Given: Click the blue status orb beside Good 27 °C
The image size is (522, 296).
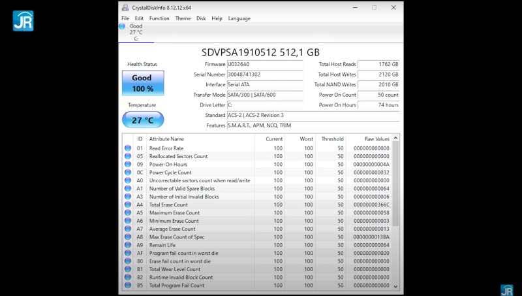Looking at the screenshot, I should [x=122, y=26].
